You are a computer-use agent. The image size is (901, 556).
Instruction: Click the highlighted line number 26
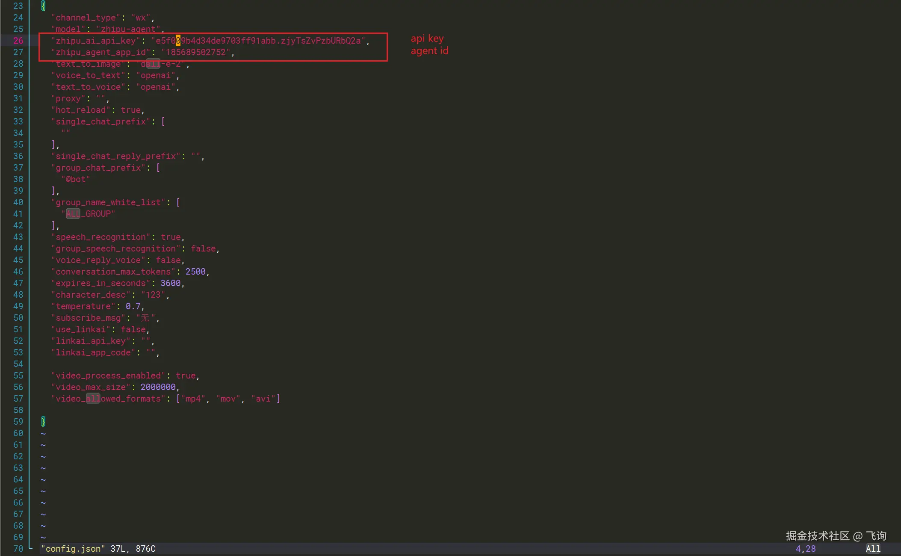tap(18, 41)
